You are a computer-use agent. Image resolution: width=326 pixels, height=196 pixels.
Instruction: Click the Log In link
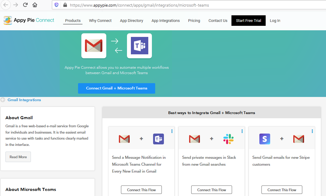(275, 21)
